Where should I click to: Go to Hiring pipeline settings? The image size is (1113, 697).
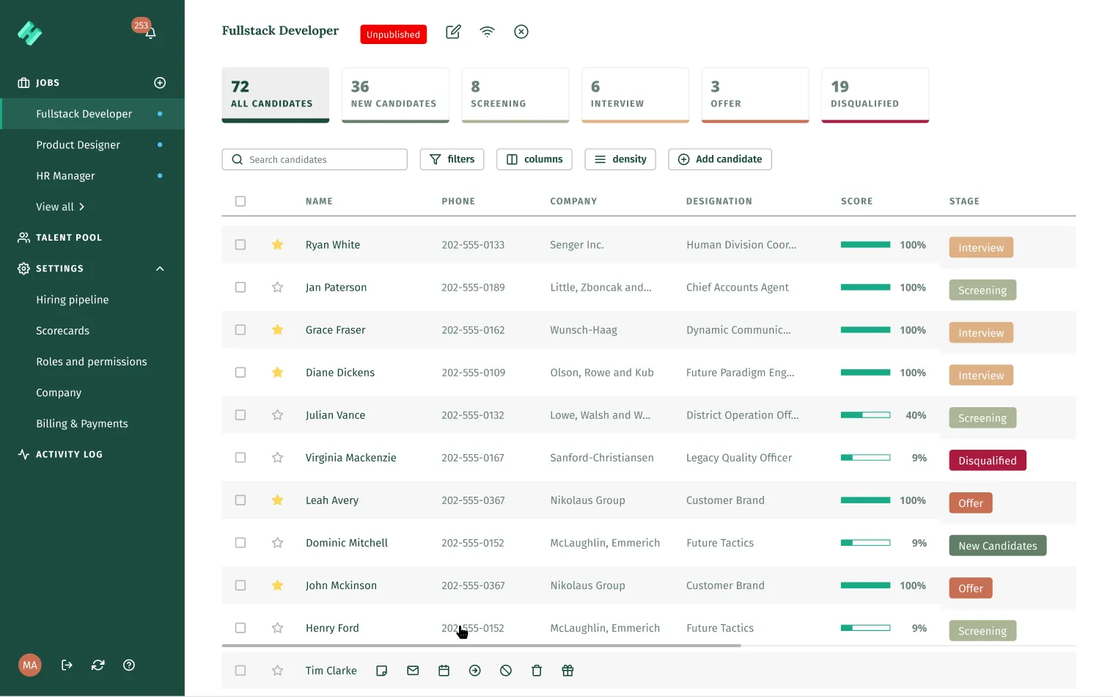73,299
